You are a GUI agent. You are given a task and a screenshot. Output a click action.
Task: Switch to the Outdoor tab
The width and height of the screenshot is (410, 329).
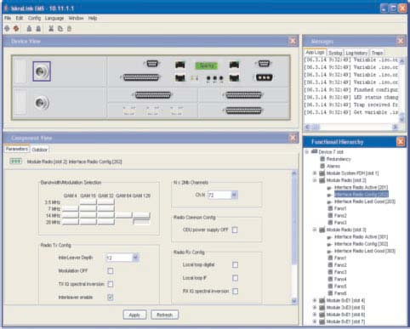click(39, 150)
